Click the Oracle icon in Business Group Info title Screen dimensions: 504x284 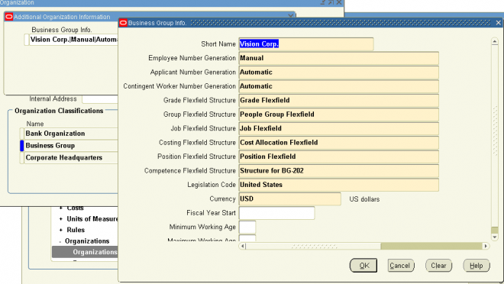coord(123,23)
